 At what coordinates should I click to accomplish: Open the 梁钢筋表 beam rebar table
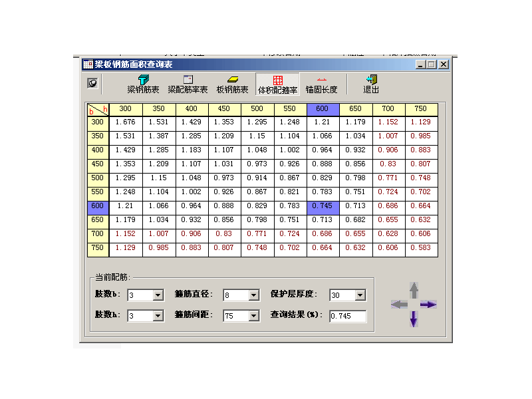tap(143, 84)
